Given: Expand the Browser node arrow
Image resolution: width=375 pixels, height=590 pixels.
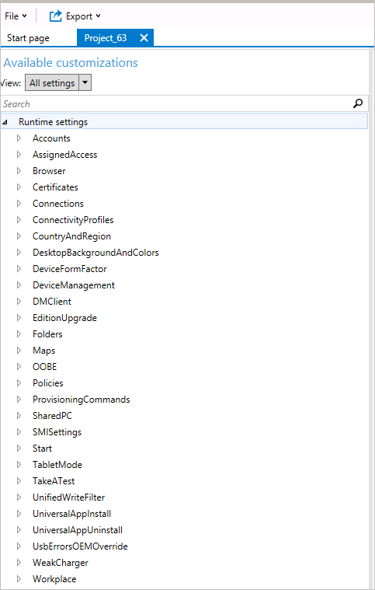Looking at the screenshot, I should (19, 171).
